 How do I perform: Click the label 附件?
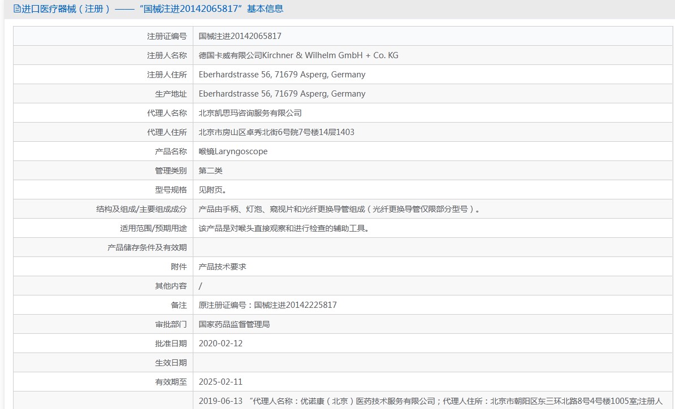click(179, 267)
